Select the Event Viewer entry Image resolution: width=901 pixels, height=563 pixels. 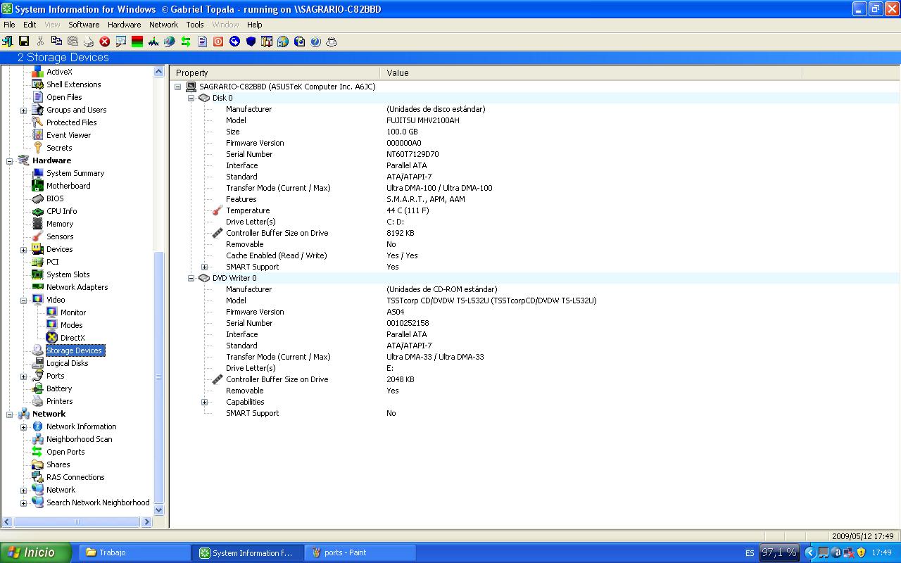(68, 135)
